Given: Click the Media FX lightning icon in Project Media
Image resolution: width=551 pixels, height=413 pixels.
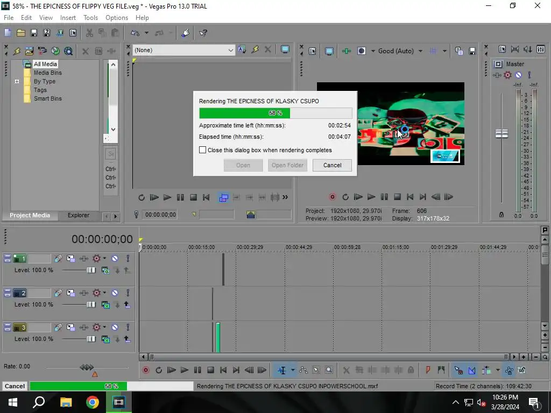Looking at the screenshot, I should tap(17, 51).
